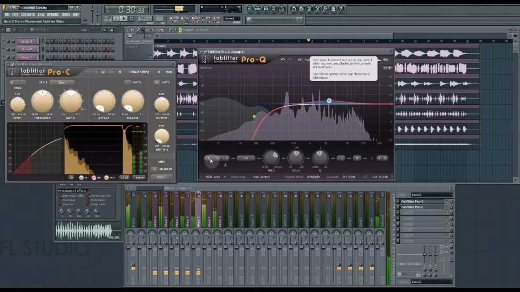Click the Pro-C THRESHOLD knob

(x=42, y=101)
